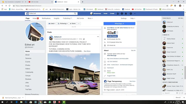
Task: Open the Insights tab
Action: point(57,18)
